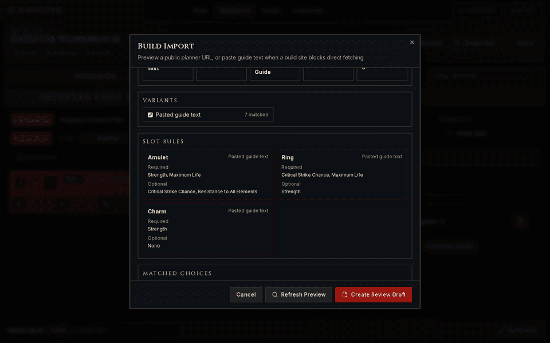Click 'Pasted guide text' label in Charm card
550x343 pixels.
248,211
